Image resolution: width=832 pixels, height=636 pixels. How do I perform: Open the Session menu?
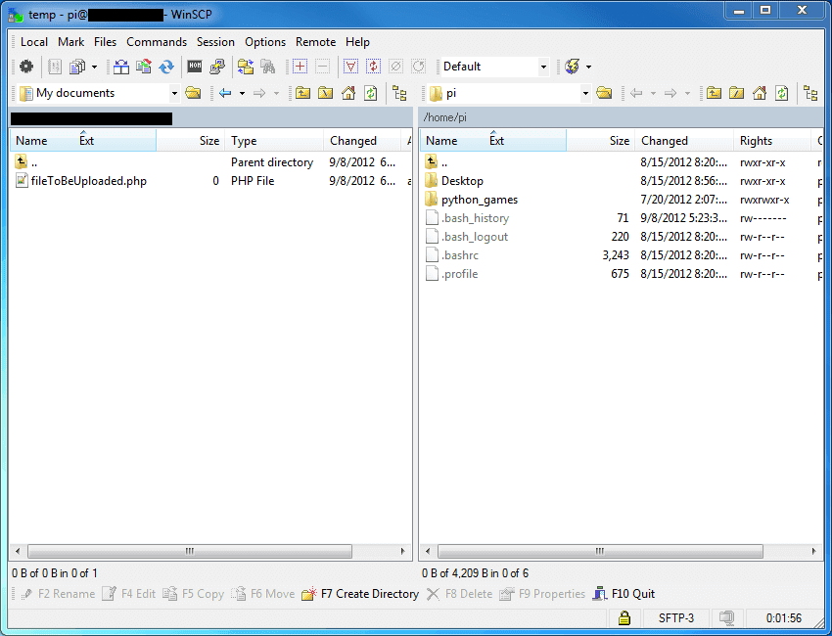coord(215,42)
